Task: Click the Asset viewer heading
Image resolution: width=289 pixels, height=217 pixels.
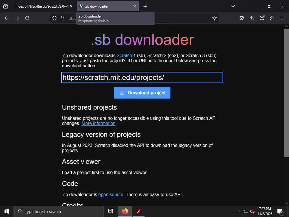Action: pos(81,162)
